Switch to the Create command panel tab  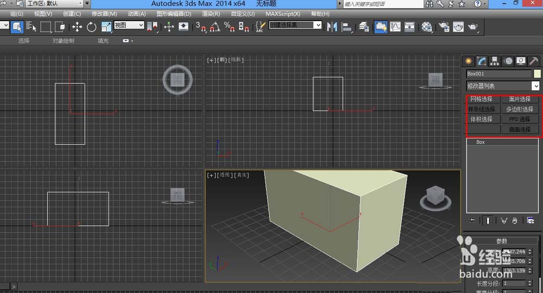click(x=468, y=61)
